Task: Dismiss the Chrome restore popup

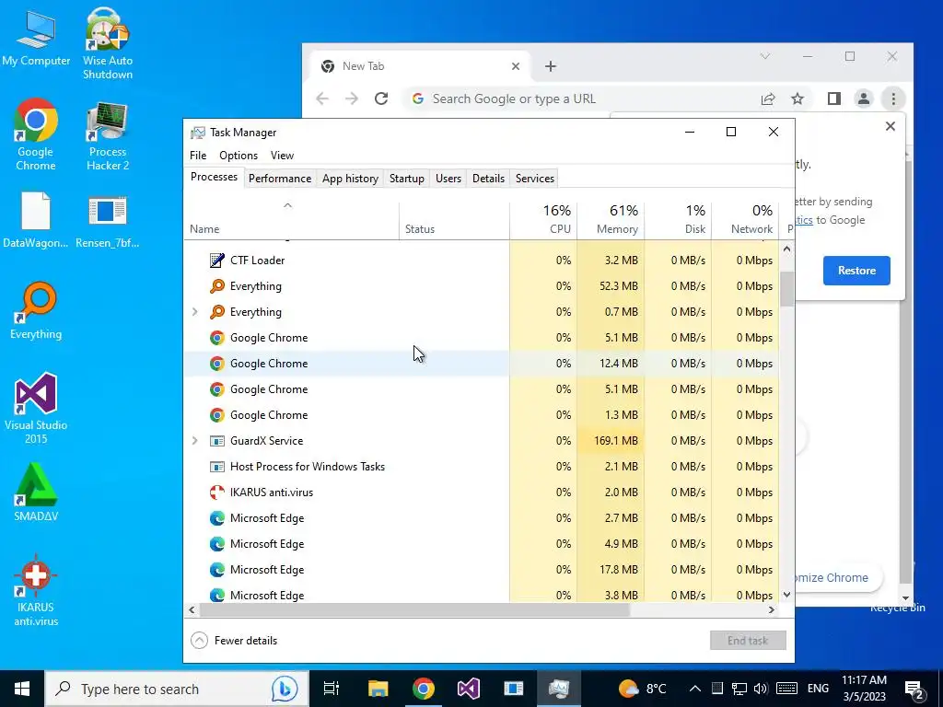Action: pos(891,126)
